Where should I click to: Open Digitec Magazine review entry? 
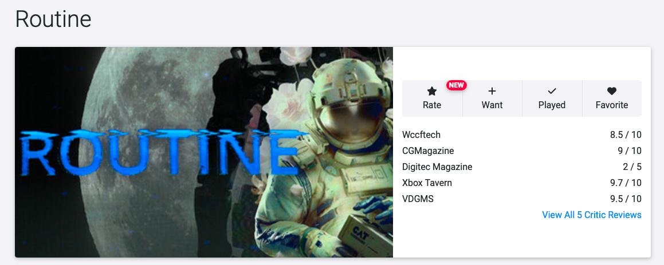[x=437, y=167]
